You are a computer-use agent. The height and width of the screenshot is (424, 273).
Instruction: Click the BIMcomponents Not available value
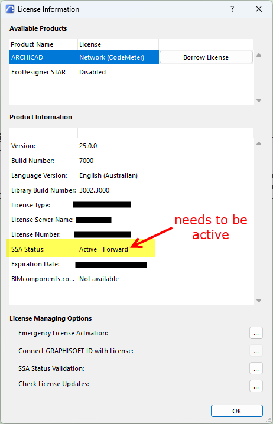click(x=99, y=279)
